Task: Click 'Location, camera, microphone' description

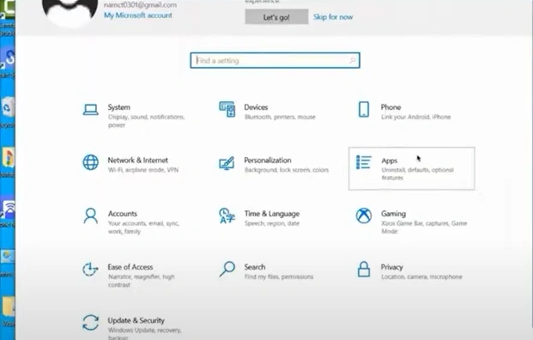Action: point(421,276)
